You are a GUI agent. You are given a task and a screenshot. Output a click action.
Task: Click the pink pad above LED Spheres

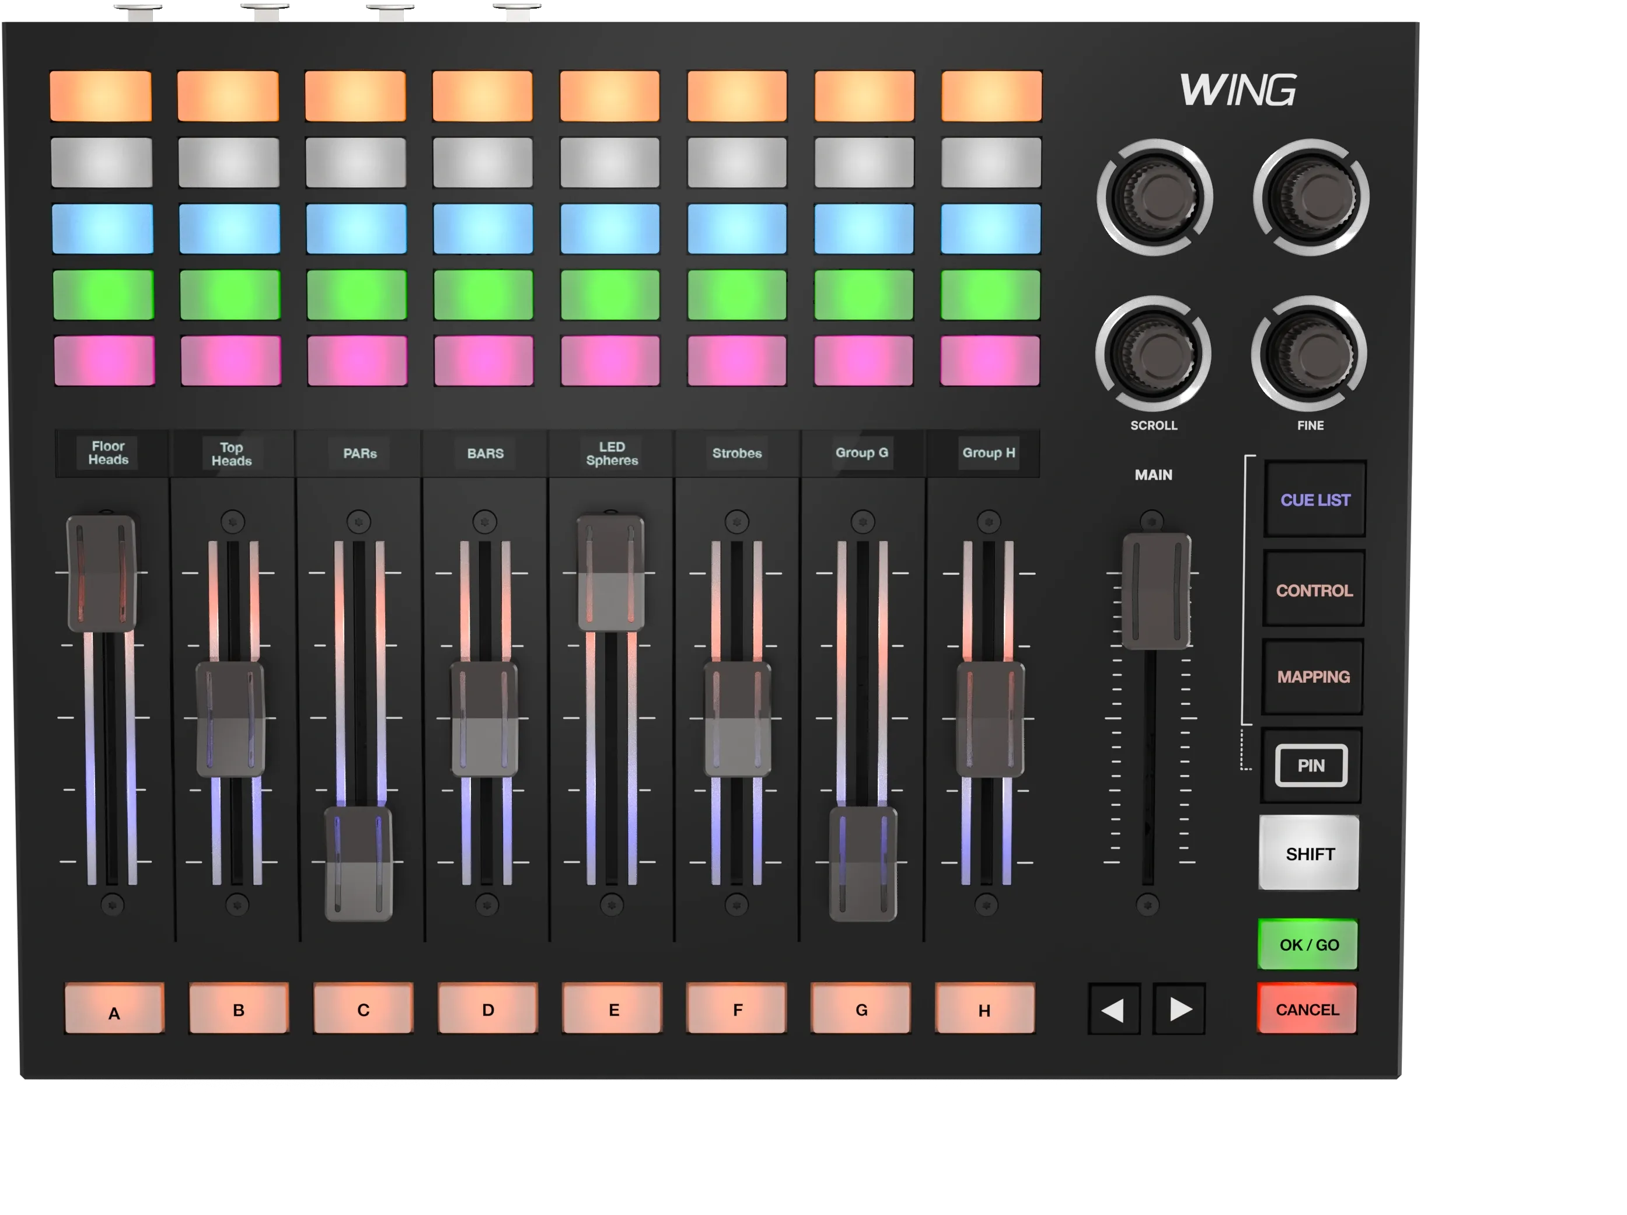(x=610, y=361)
